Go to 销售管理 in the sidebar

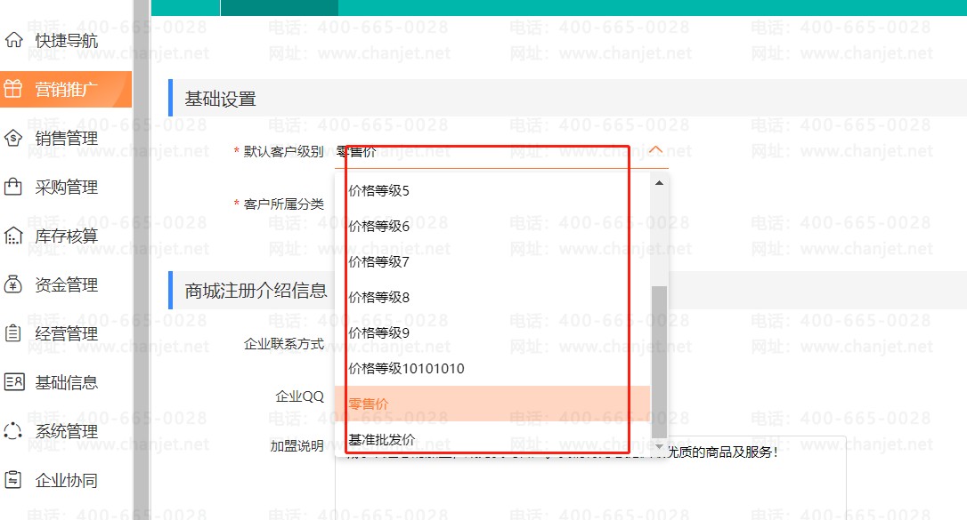coord(66,139)
